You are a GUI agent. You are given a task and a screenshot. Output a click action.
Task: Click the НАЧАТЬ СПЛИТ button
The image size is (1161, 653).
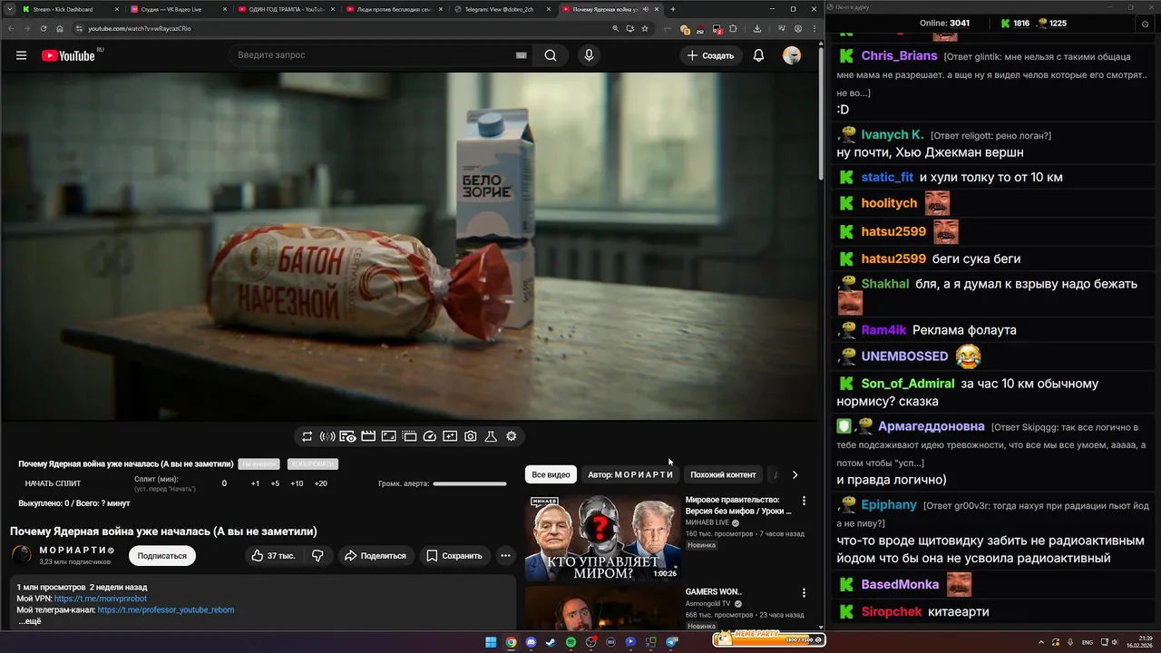tap(53, 483)
